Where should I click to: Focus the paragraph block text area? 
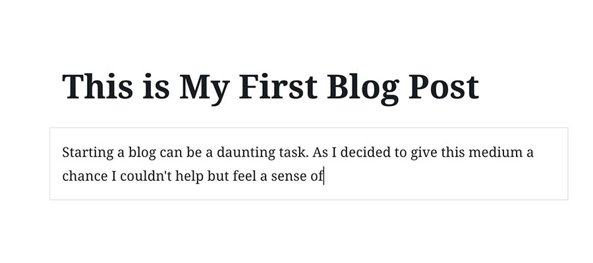coord(308,164)
